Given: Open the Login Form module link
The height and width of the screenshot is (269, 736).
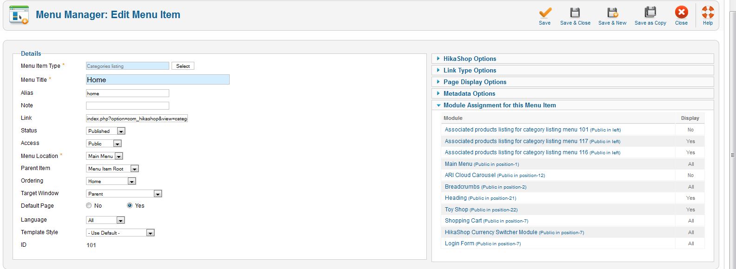Looking at the screenshot, I should pos(483,243).
